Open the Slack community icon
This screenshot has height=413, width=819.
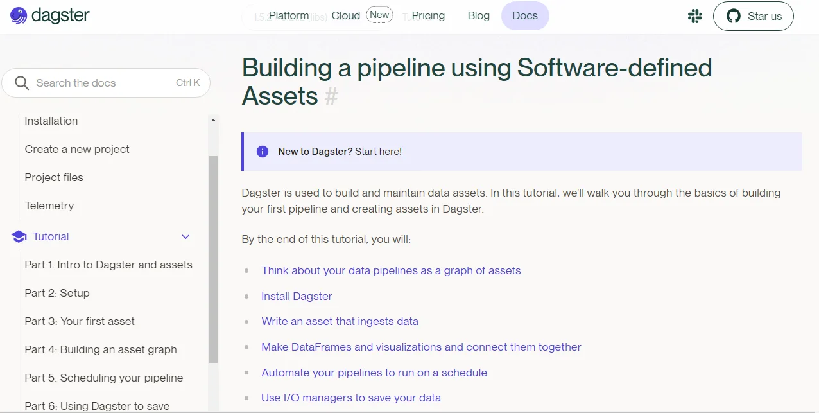click(695, 16)
